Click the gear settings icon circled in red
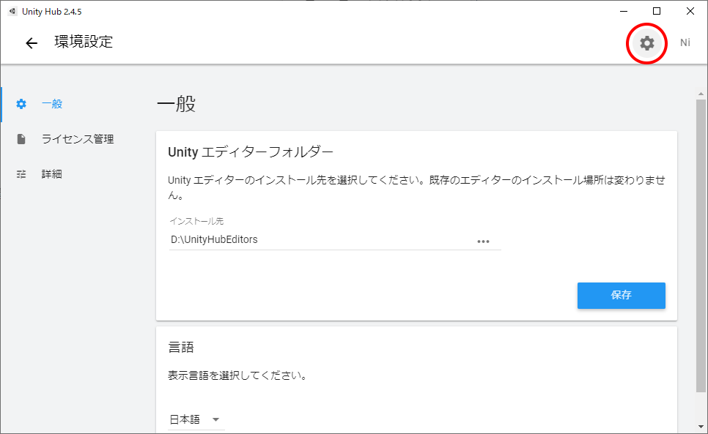Image resolution: width=708 pixels, height=434 pixels. click(x=646, y=42)
